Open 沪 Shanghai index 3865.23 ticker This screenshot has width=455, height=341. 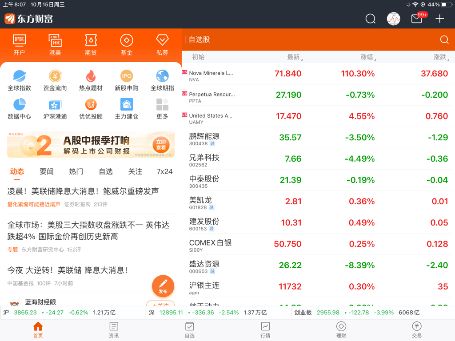72,313
